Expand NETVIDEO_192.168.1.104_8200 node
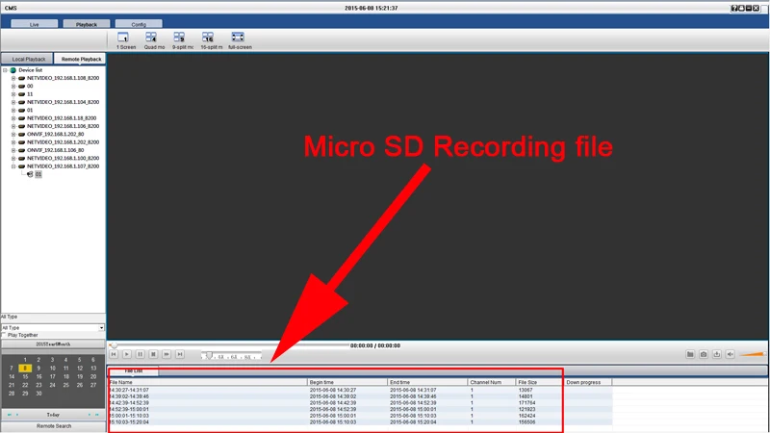This screenshot has height=433, width=770. (13, 102)
